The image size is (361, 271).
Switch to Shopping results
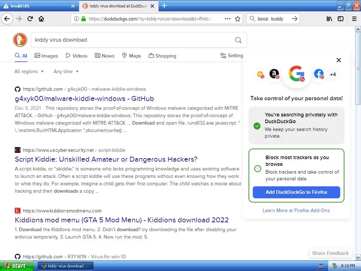pos(162,56)
